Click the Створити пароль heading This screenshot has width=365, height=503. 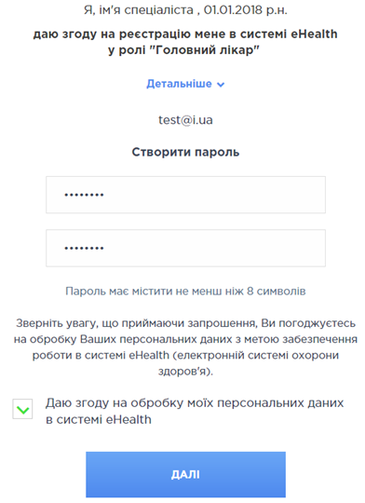(x=185, y=152)
